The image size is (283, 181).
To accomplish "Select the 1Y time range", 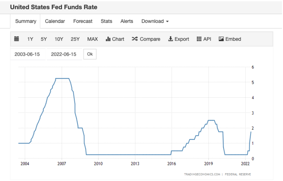I will [x=30, y=39].
